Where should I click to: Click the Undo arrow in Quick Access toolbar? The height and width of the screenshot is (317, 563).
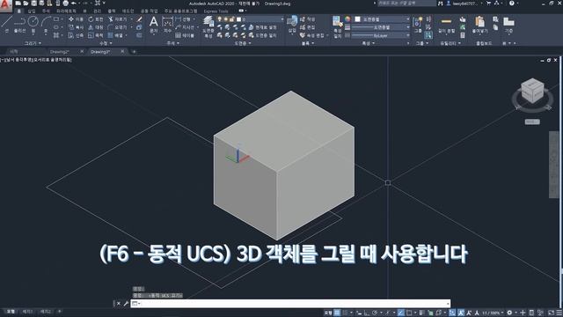[74, 4]
